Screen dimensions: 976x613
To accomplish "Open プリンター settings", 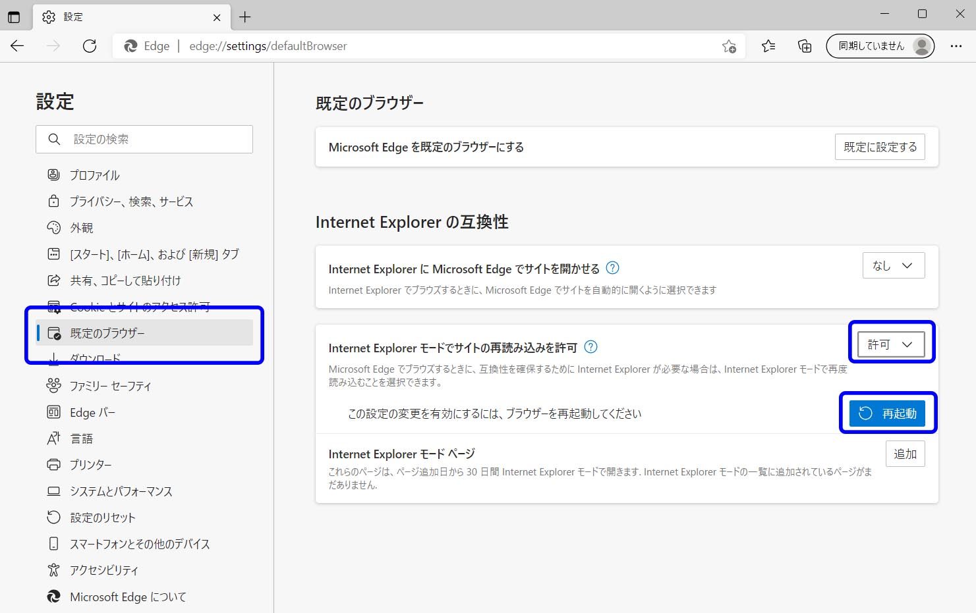I will pos(144,465).
